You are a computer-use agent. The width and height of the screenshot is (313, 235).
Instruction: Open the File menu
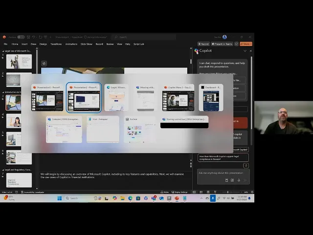pyautogui.click(x=5, y=44)
